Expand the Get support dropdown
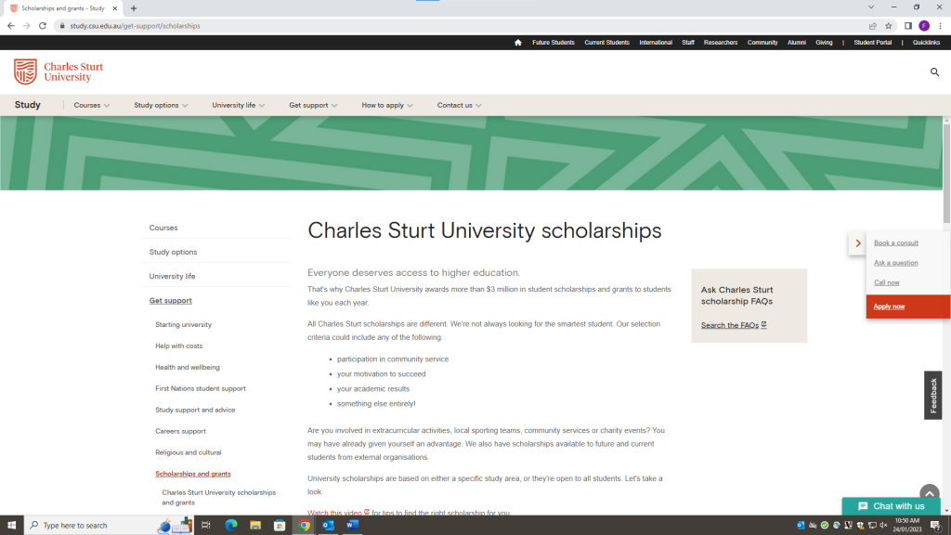This screenshot has height=535, width=951. pyautogui.click(x=313, y=106)
